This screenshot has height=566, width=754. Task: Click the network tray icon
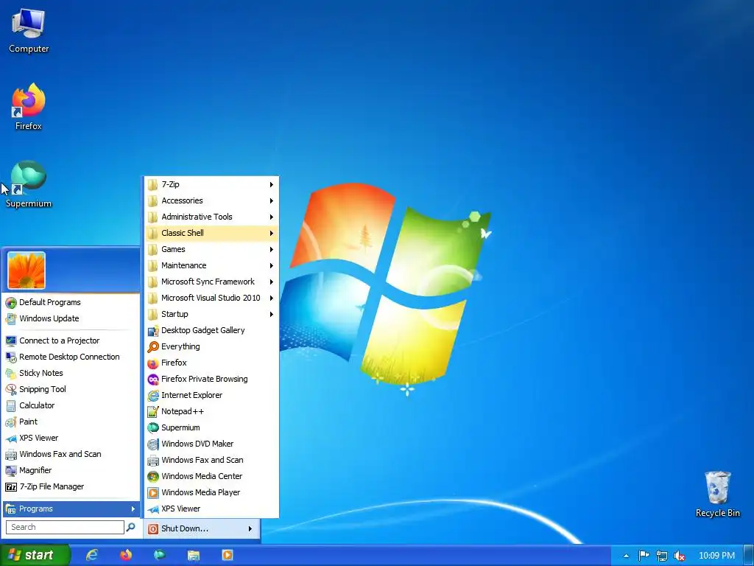tap(662, 556)
